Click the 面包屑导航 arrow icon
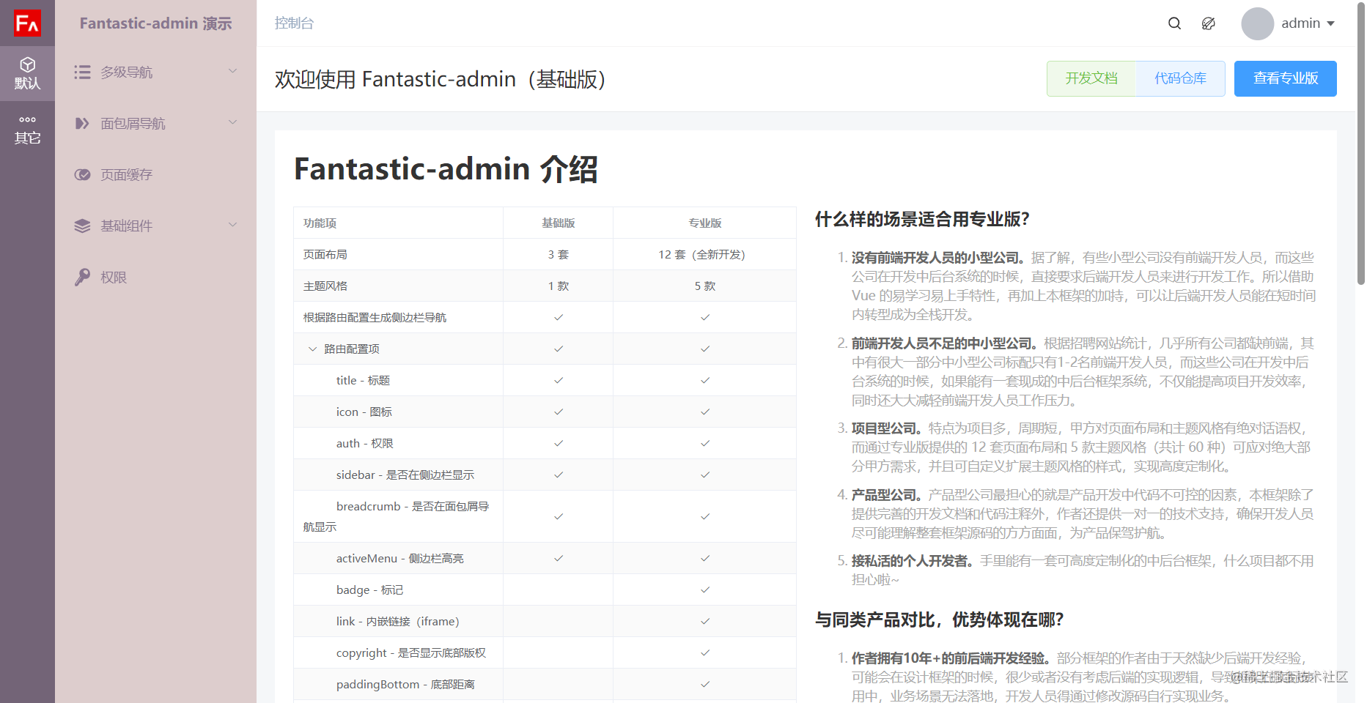The height and width of the screenshot is (703, 1367). [x=82, y=123]
